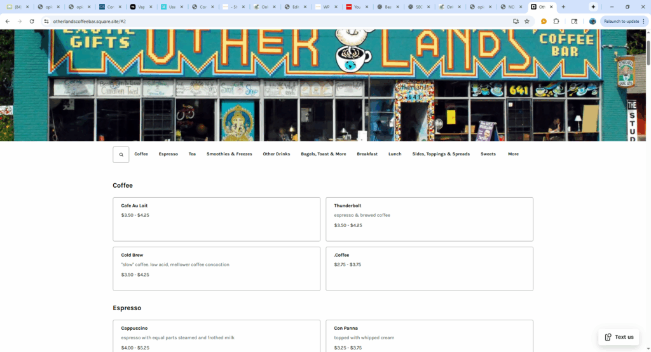Open the Text us chat widget
The width and height of the screenshot is (651, 352).
click(x=619, y=337)
